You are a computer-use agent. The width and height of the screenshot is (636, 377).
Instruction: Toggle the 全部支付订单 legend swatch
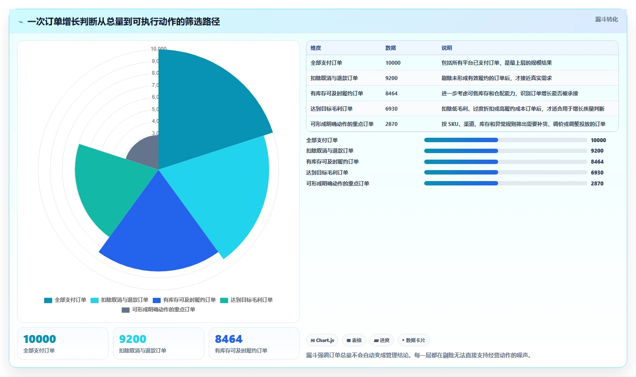[48, 300]
